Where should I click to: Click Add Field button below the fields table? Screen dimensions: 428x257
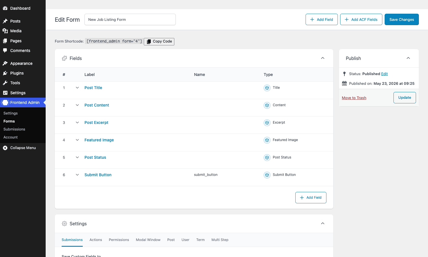click(x=311, y=198)
